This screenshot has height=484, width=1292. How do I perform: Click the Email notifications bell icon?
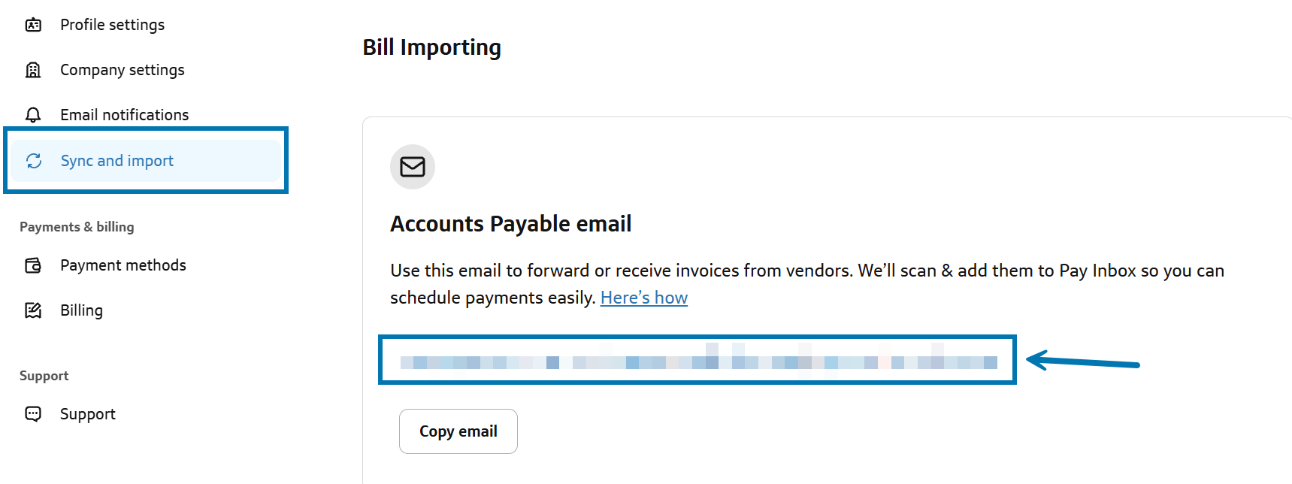[x=33, y=115]
